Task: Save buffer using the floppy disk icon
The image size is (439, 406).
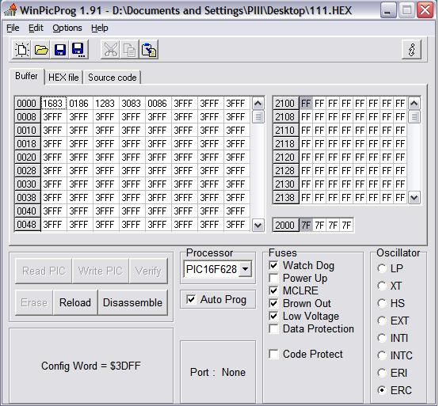Action: pyautogui.click(x=60, y=50)
